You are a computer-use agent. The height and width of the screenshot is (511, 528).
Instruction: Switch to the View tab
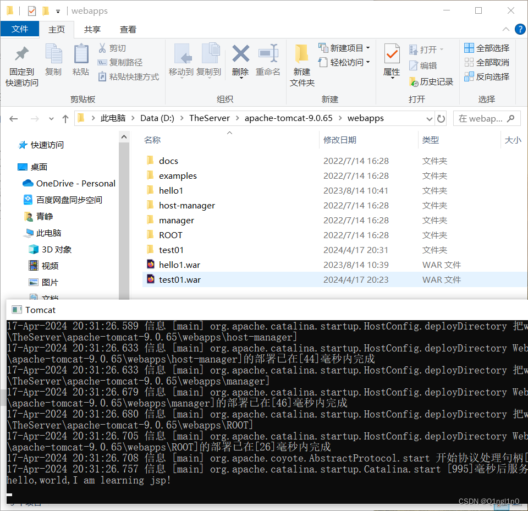point(128,29)
